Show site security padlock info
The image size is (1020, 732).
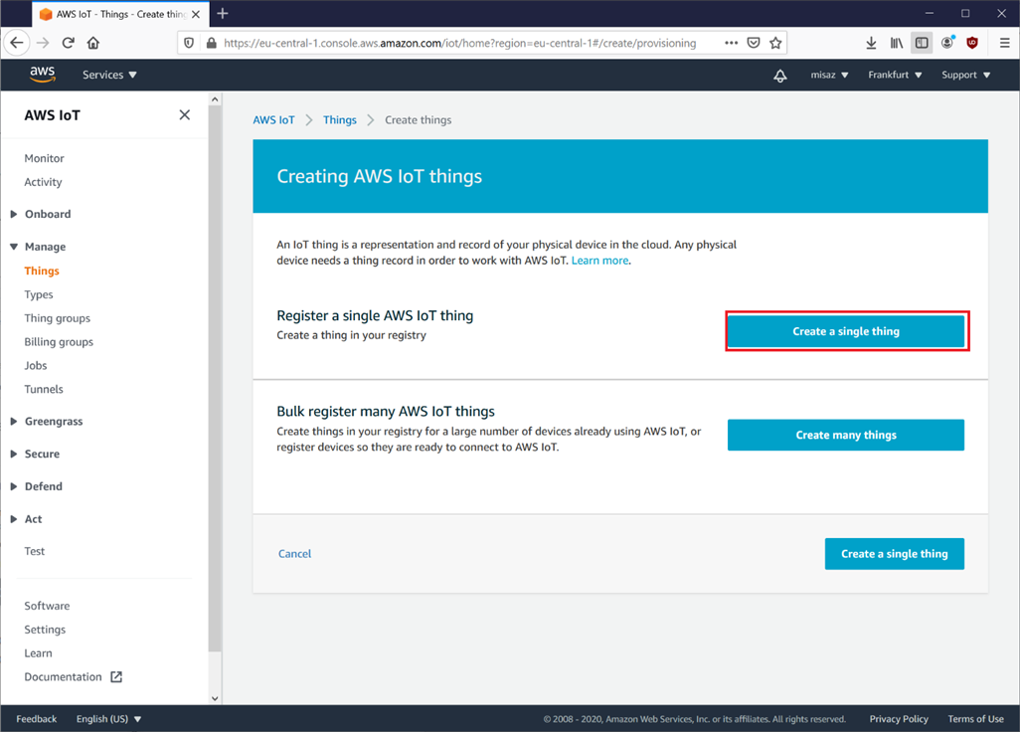point(212,43)
